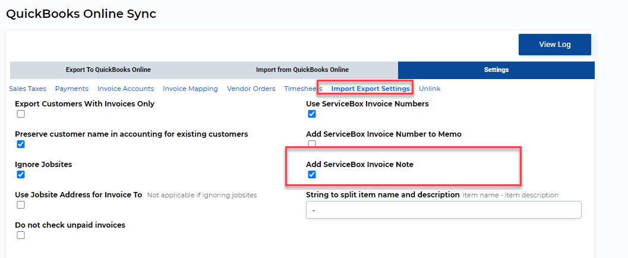The height and width of the screenshot is (258, 628).
Task: Click 'Add ServiceBox Invoice Note' label text
Action: (359, 164)
